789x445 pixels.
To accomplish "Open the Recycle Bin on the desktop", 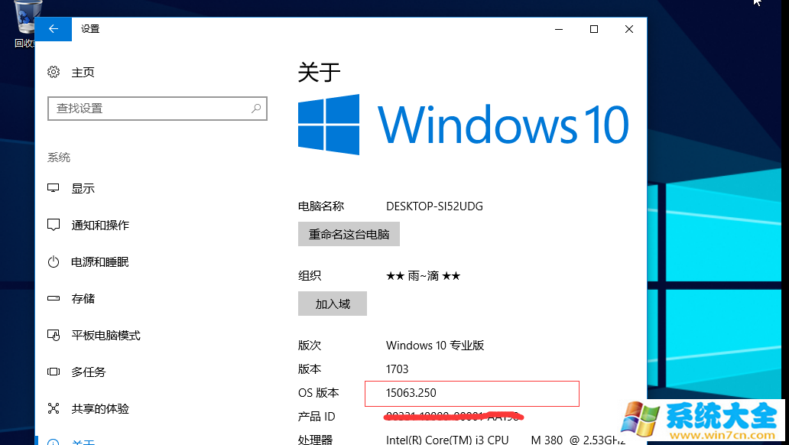I will coord(25,24).
